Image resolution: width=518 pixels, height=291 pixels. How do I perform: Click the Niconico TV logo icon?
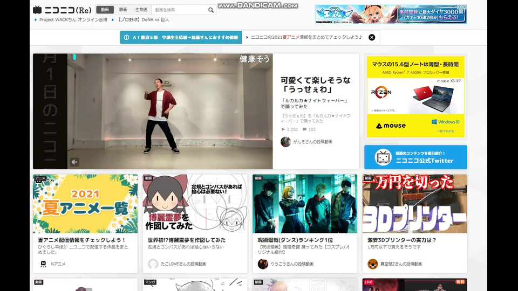pyautogui.click(x=37, y=10)
